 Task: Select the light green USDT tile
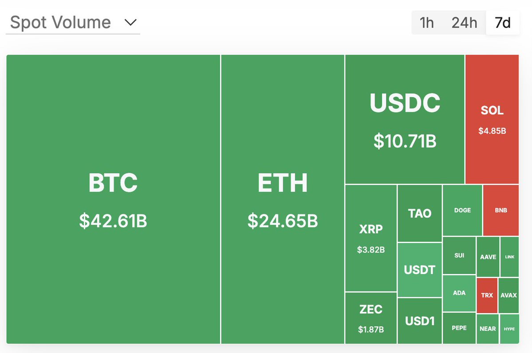(x=419, y=270)
